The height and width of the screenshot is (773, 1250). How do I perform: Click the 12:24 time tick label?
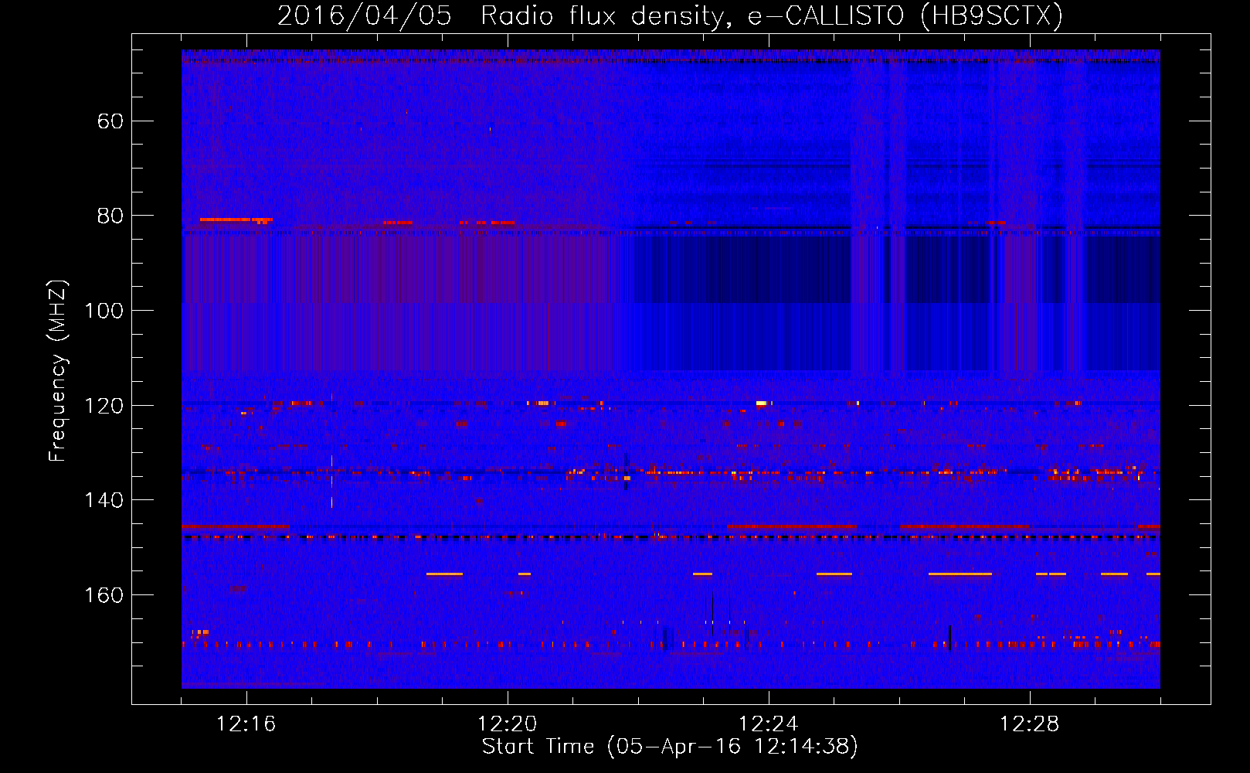768,724
